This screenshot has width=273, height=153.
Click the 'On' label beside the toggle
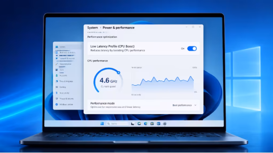[183, 49]
